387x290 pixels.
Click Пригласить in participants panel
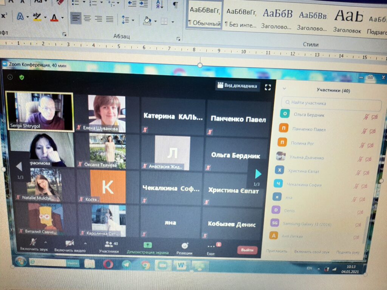(x=276, y=251)
